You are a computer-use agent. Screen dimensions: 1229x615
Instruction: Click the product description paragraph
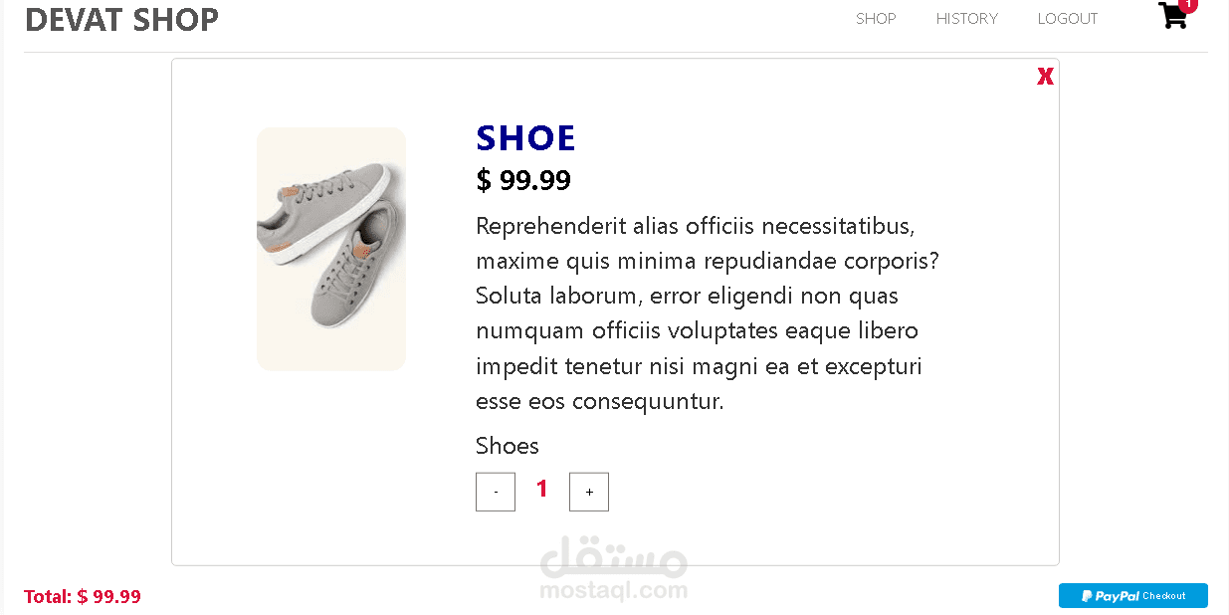(x=707, y=313)
